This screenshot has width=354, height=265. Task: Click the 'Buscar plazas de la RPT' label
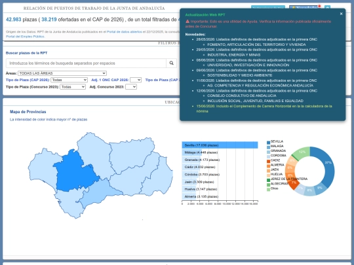[26, 53]
